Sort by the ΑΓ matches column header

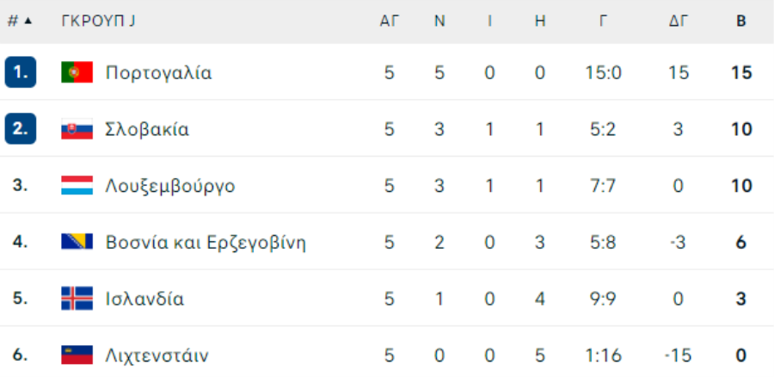click(389, 21)
